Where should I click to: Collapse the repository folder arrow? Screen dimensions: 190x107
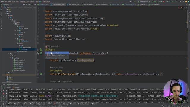point(16,39)
